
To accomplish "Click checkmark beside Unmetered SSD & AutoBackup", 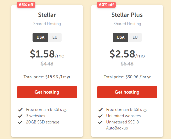I will pos(100,122).
